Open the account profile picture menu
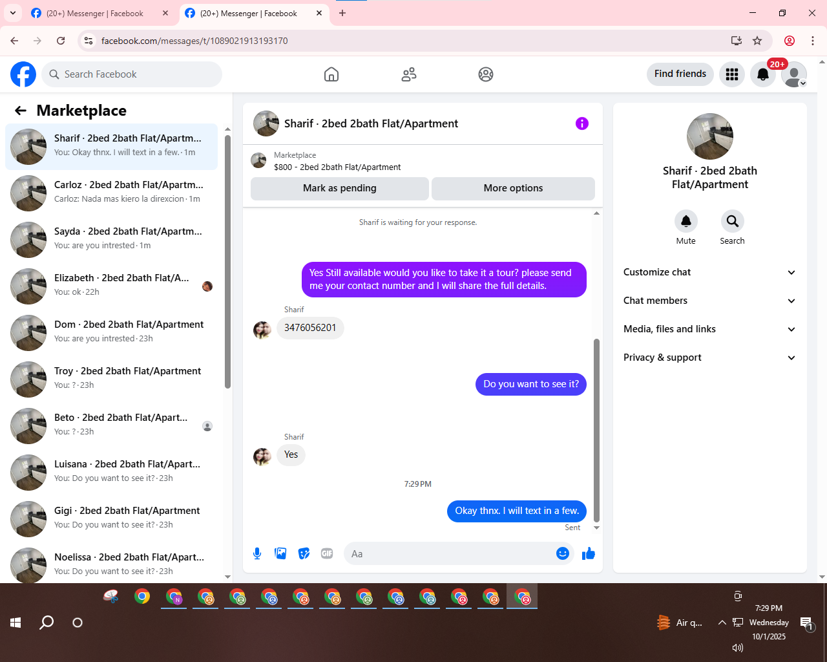827x662 pixels. tap(794, 74)
